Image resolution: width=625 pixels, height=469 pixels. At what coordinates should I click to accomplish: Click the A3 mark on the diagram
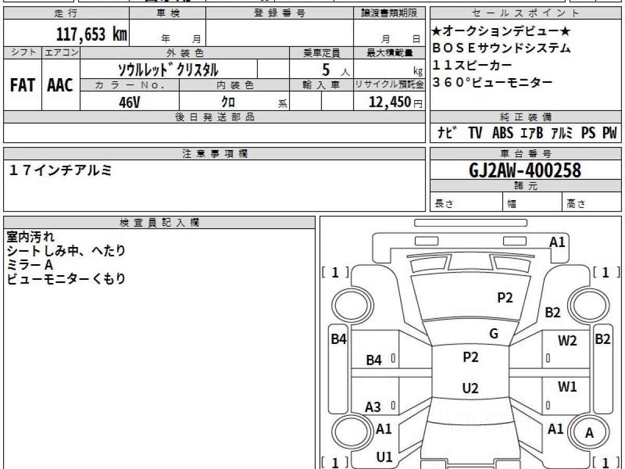[373, 408]
